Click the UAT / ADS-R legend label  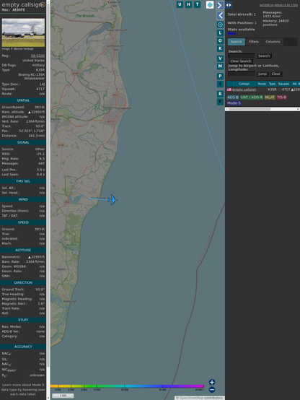(x=252, y=97)
